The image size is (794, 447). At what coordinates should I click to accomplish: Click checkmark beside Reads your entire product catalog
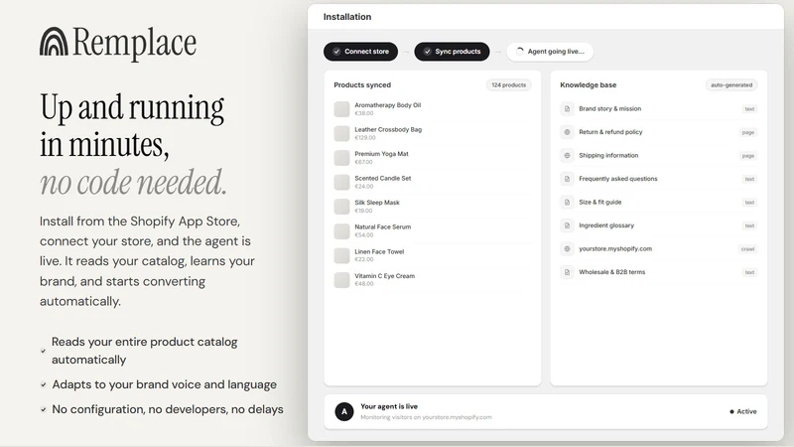click(43, 351)
